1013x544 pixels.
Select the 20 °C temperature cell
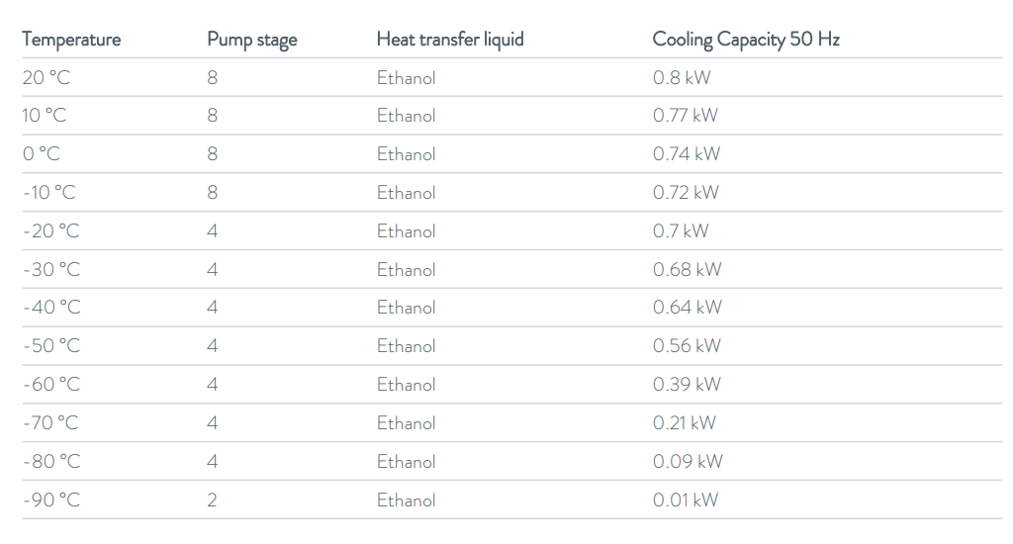(x=46, y=77)
